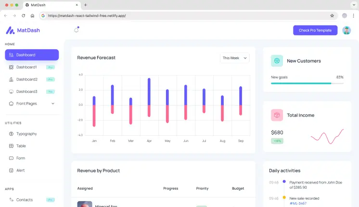The image size is (359, 207).
Task: Select Dashboard in the sidebar
Action: [x=32, y=55]
